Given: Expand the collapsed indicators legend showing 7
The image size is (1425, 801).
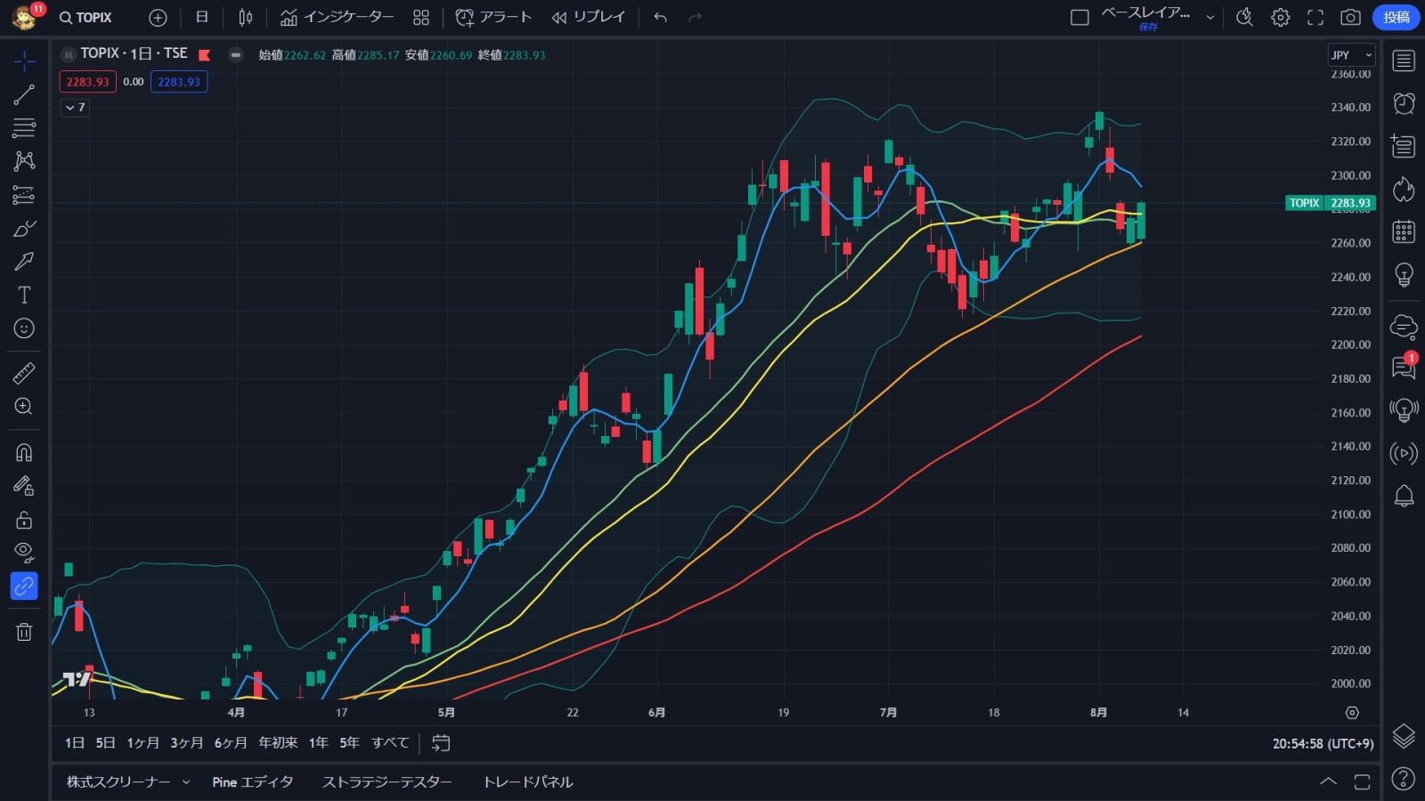Looking at the screenshot, I should point(75,108).
